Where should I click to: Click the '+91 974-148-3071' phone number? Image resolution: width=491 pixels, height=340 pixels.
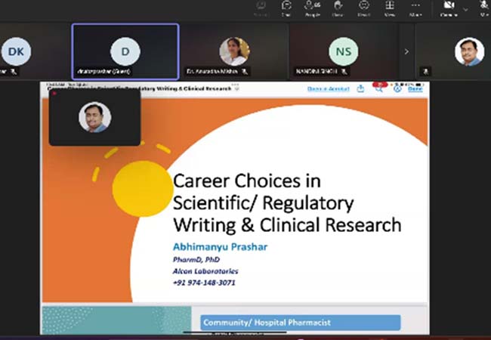[x=204, y=283]
